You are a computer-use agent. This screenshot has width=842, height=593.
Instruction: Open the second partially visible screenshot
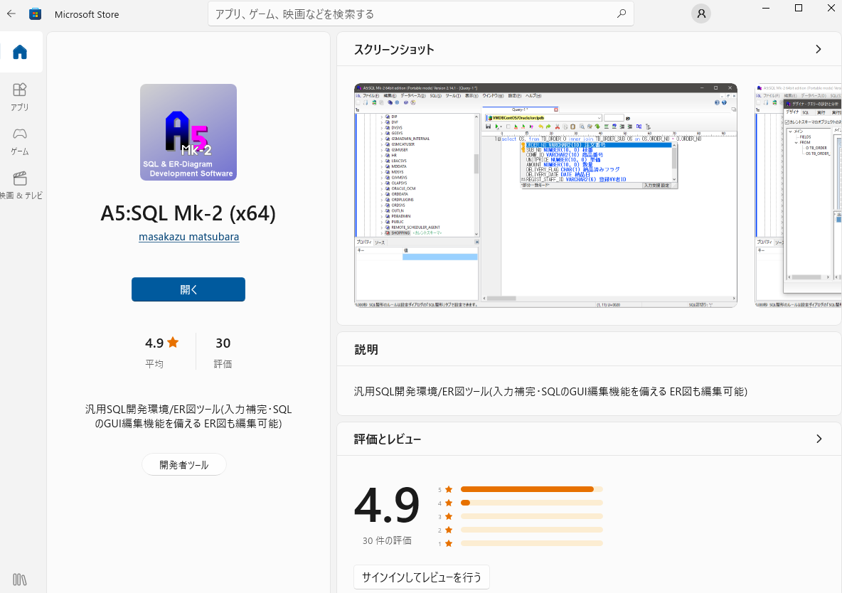pos(798,196)
